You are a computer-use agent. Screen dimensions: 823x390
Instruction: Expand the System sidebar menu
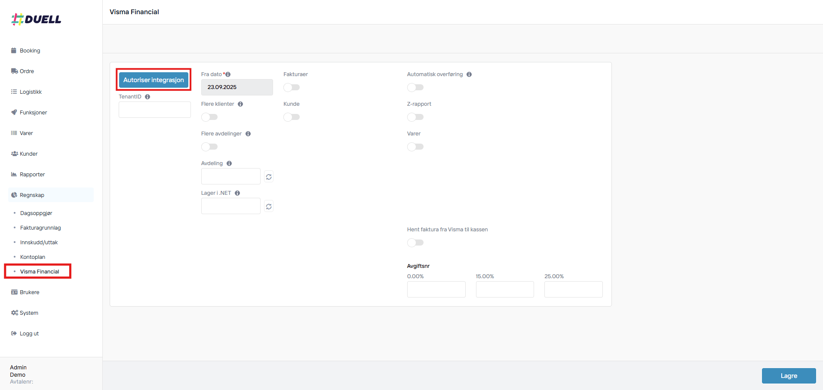coord(29,313)
